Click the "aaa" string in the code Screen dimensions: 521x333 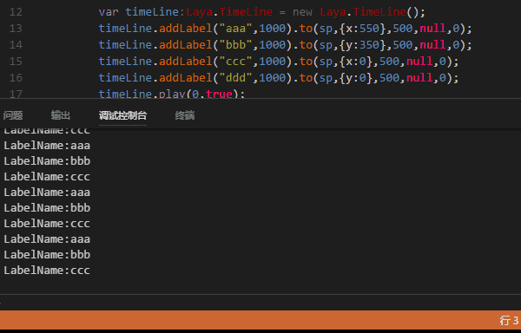click(235, 29)
